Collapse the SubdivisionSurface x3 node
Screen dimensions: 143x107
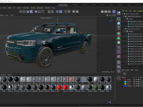point(124,16)
